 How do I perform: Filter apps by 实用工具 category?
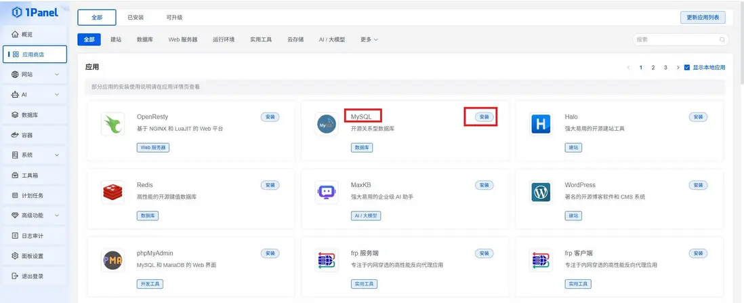click(x=261, y=39)
